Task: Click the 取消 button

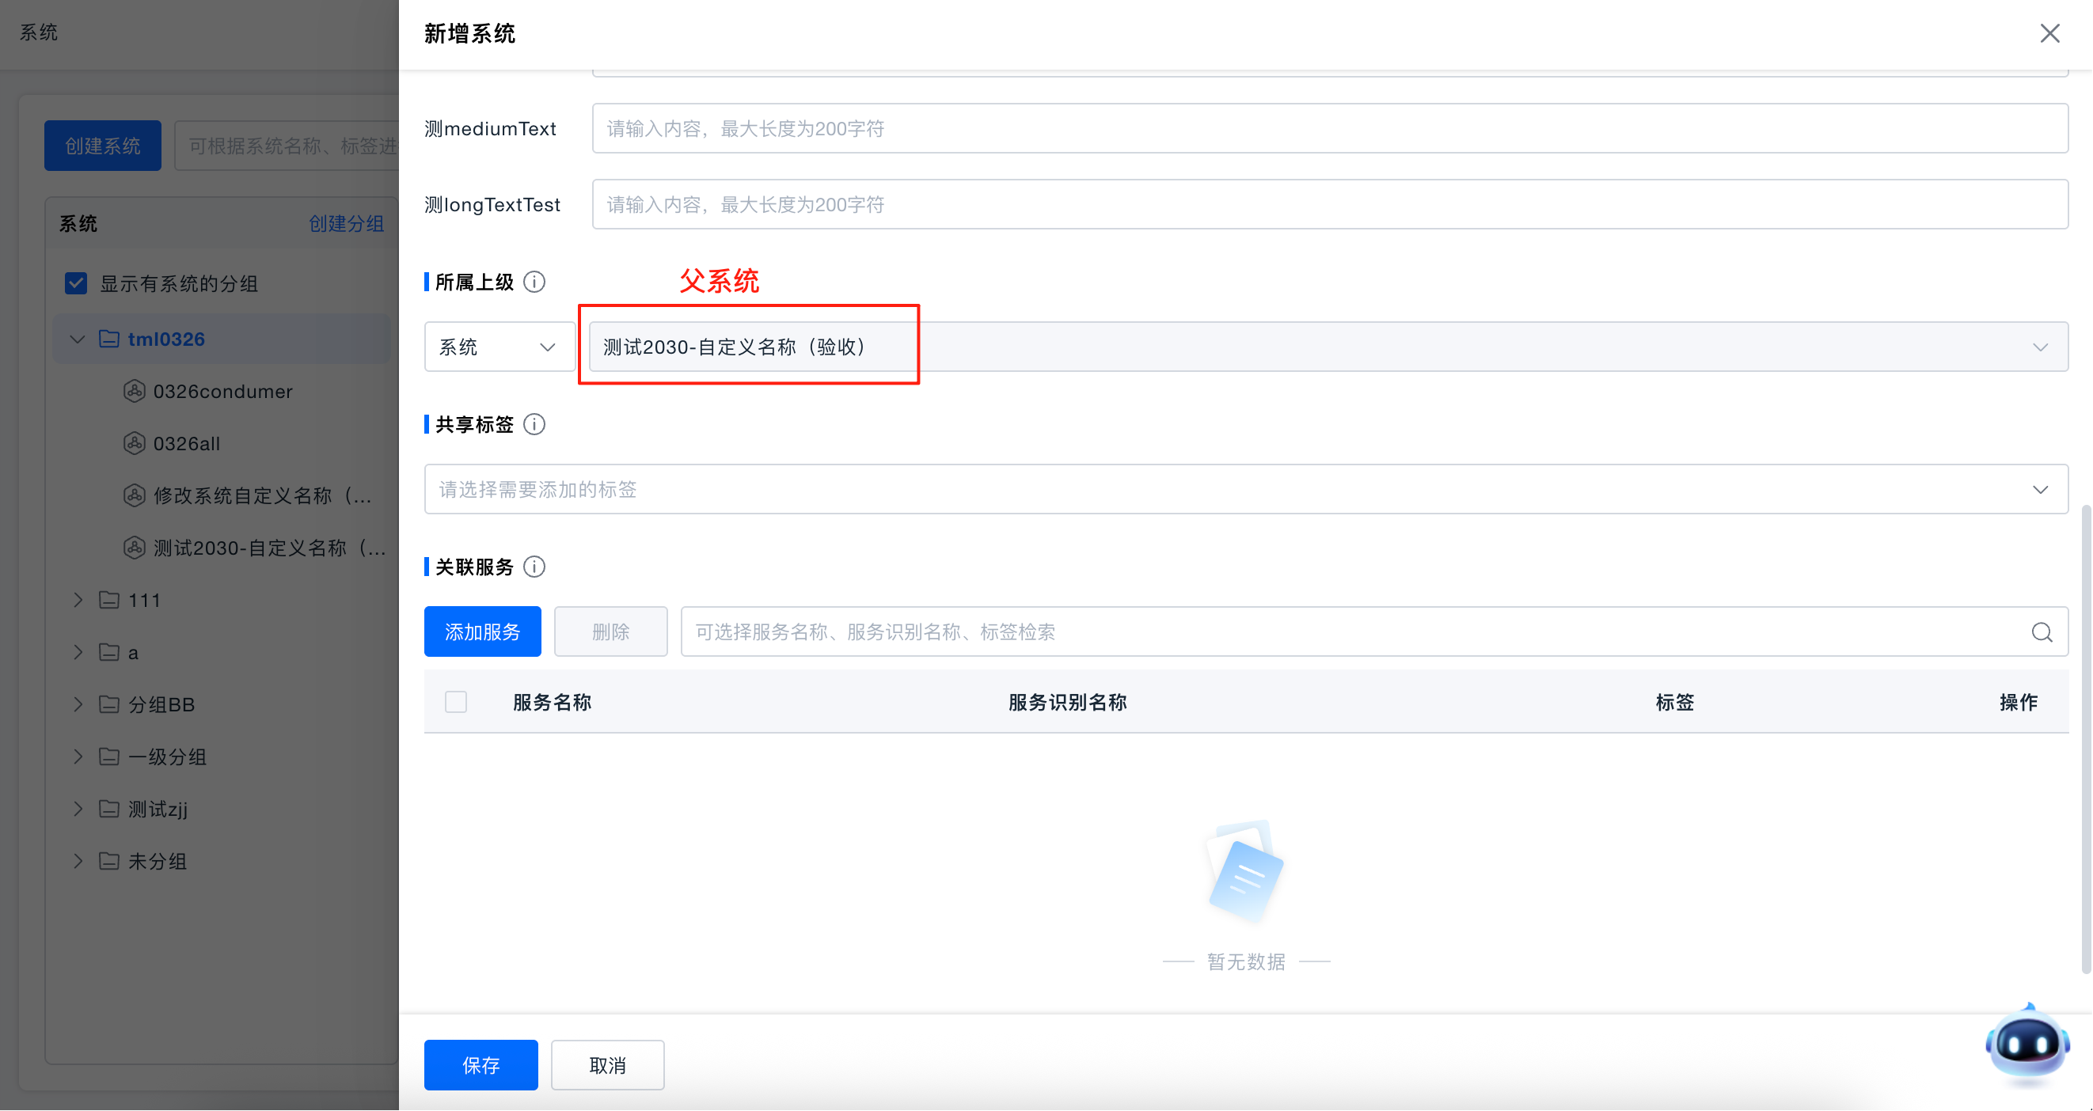Action: 607,1065
